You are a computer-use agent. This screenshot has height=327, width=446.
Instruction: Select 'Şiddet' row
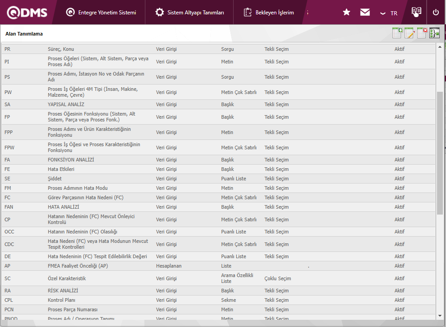pos(218,179)
